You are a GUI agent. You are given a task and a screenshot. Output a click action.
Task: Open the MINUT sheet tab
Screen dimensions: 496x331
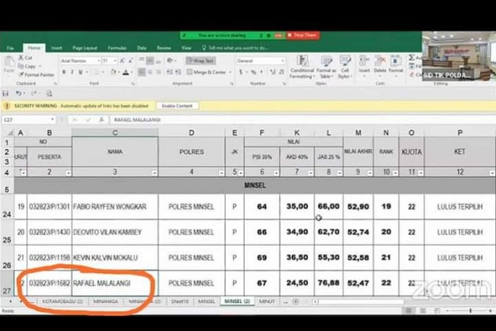[266, 301]
